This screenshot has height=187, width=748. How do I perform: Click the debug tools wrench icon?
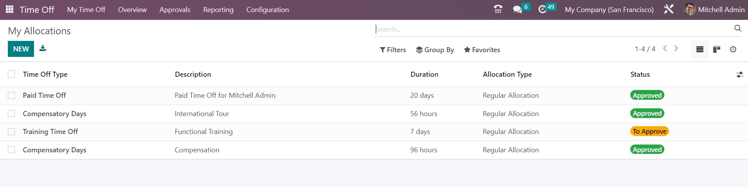coord(669,9)
